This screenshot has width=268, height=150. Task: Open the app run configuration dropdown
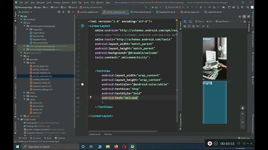coord(156,7)
